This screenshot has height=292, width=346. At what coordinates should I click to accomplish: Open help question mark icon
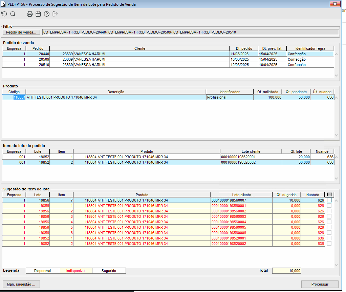tap(47, 14)
